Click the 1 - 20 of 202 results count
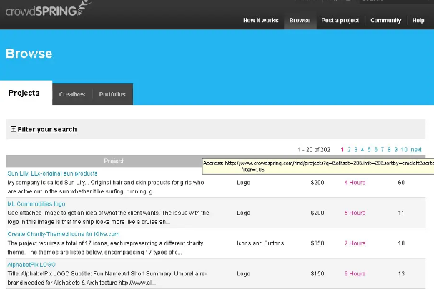Screen dimensions: 434x289 (314, 149)
